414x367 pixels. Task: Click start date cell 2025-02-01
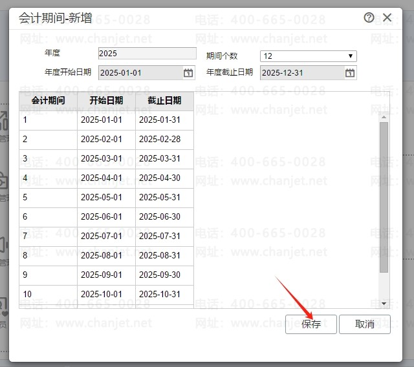106,140
